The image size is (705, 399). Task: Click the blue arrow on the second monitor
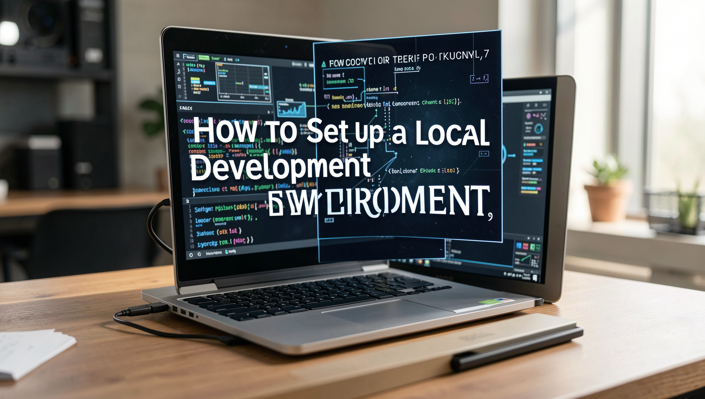click(512, 155)
